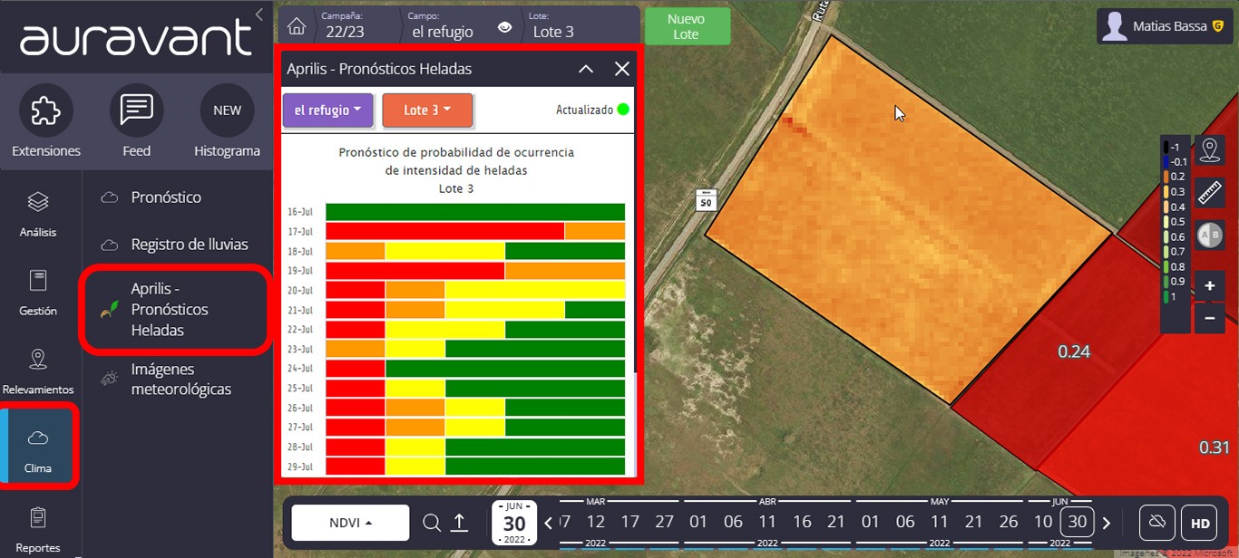Open the Histograma NEW icon
The height and width of the screenshot is (558, 1239).
point(227,111)
